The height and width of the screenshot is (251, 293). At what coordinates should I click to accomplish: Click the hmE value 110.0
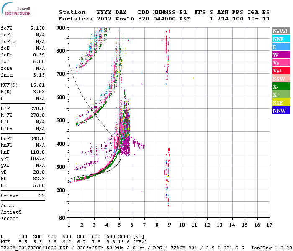(37, 152)
